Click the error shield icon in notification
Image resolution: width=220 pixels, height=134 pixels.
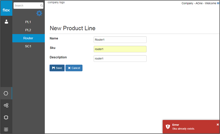click(168, 127)
